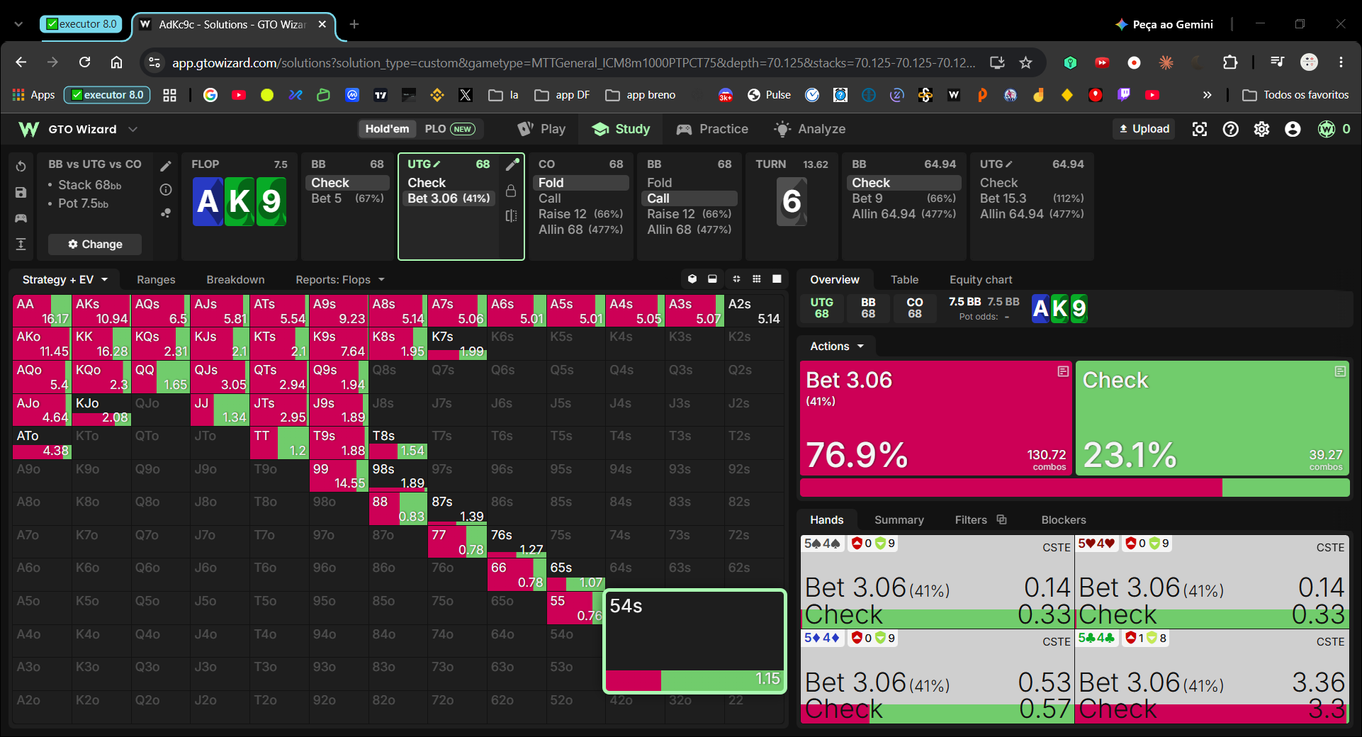Switch to the Equity chart tab
The image size is (1362, 737).
click(x=981, y=280)
